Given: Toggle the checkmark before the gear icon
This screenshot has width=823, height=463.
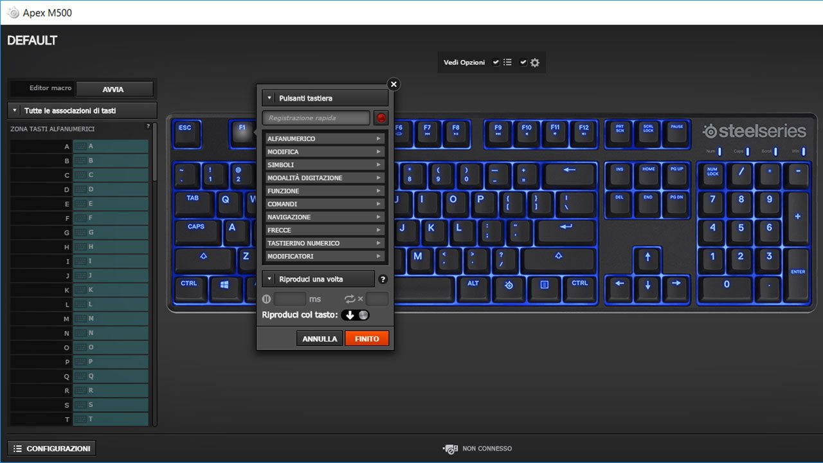Looking at the screenshot, I should click(x=523, y=62).
